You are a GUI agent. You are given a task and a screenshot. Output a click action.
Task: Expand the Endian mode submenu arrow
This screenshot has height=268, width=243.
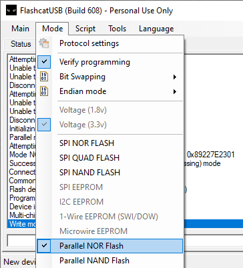point(175,91)
